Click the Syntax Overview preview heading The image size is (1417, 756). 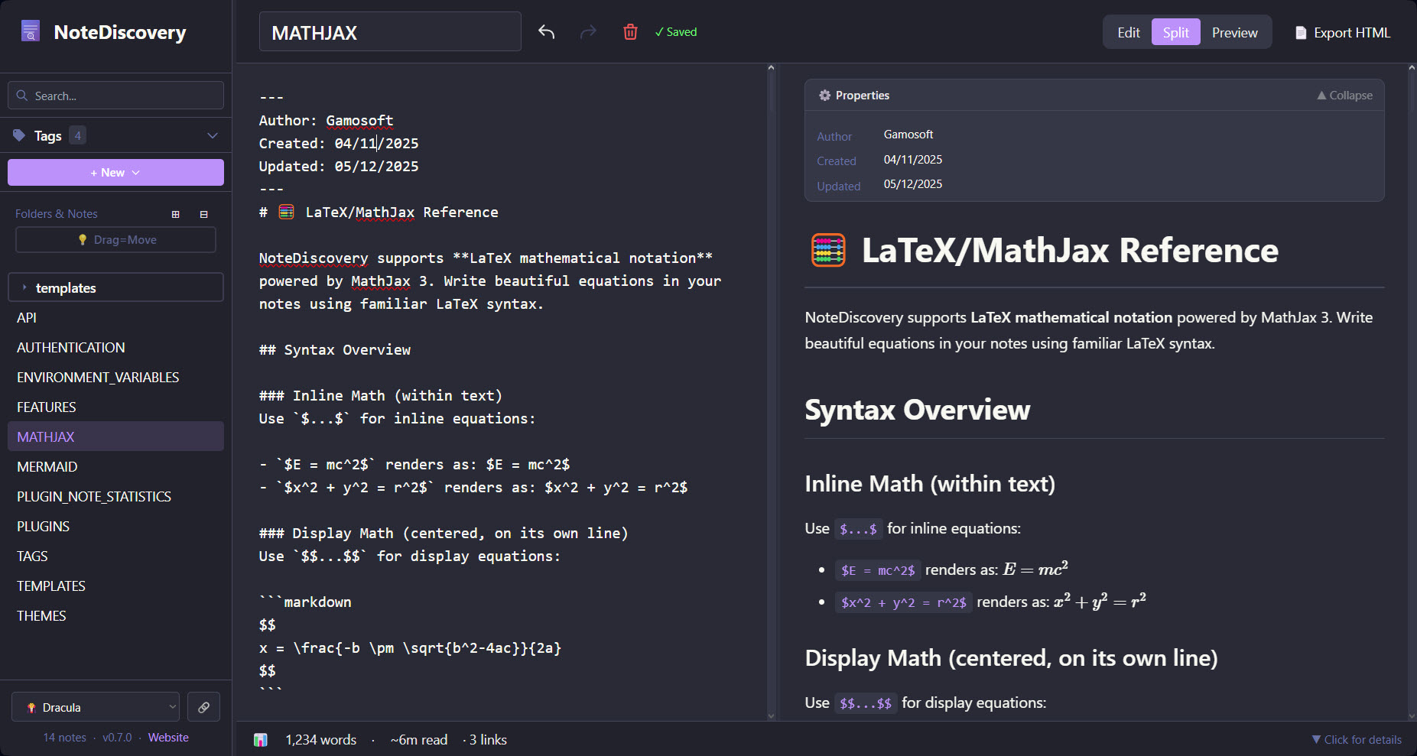pos(918,410)
